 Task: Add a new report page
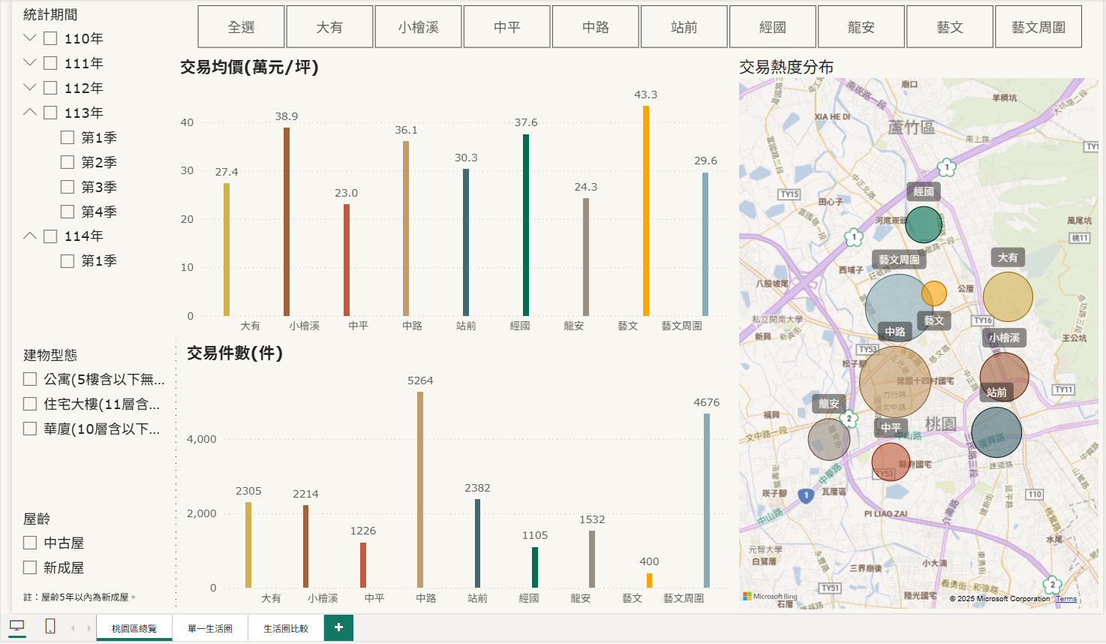click(338, 627)
